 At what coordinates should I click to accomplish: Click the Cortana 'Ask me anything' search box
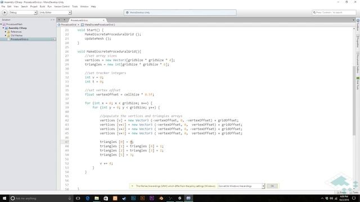tap(41, 198)
